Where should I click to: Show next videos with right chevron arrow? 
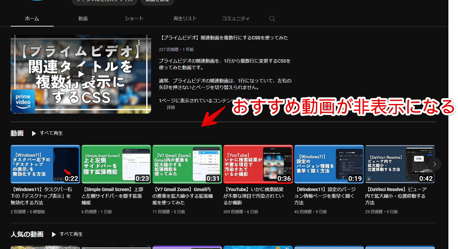click(x=435, y=164)
